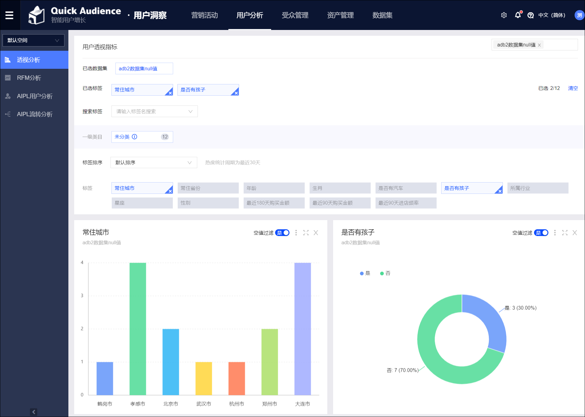Click the AIPL用户分析 sidebar icon
The height and width of the screenshot is (417, 585).
click(8, 96)
